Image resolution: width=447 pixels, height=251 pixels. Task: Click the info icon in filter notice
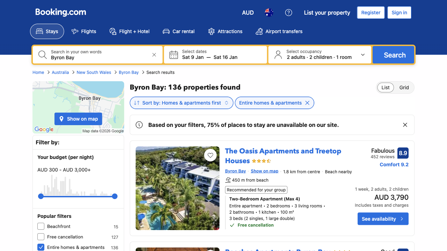click(x=139, y=125)
